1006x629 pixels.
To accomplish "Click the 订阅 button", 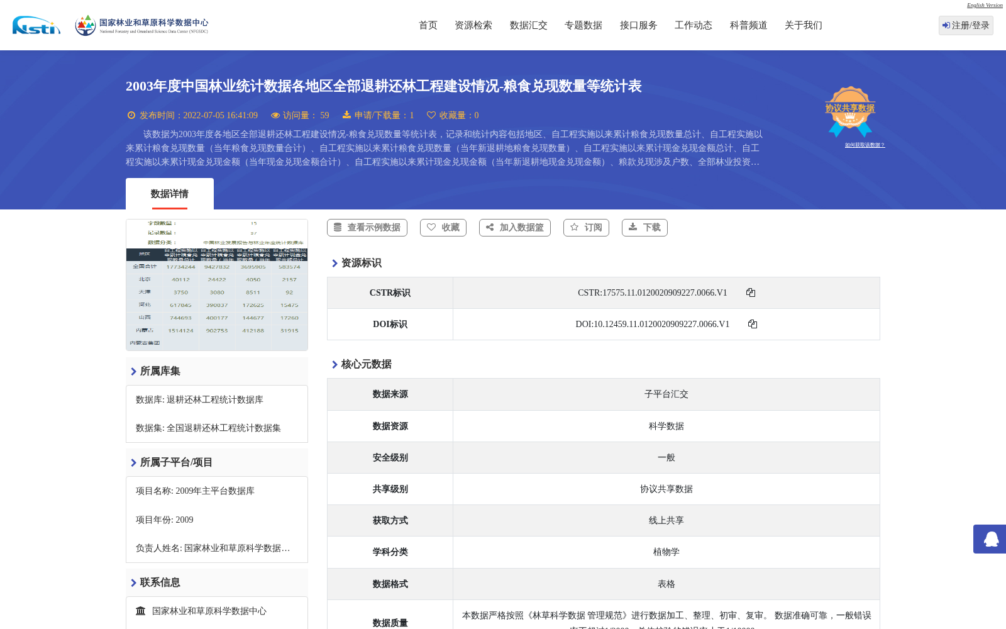I will point(586,228).
